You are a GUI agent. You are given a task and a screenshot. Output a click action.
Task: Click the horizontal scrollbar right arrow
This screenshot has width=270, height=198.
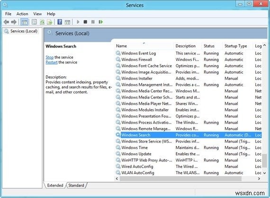click(259, 179)
